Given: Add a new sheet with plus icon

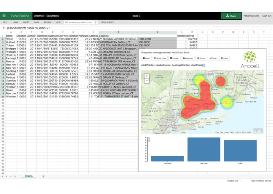Looking at the screenshot, I should point(43,176).
